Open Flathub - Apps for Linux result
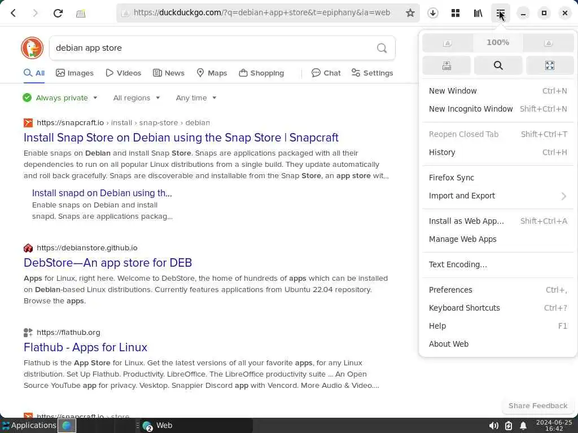This screenshot has width=578, height=433. click(86, 347)
